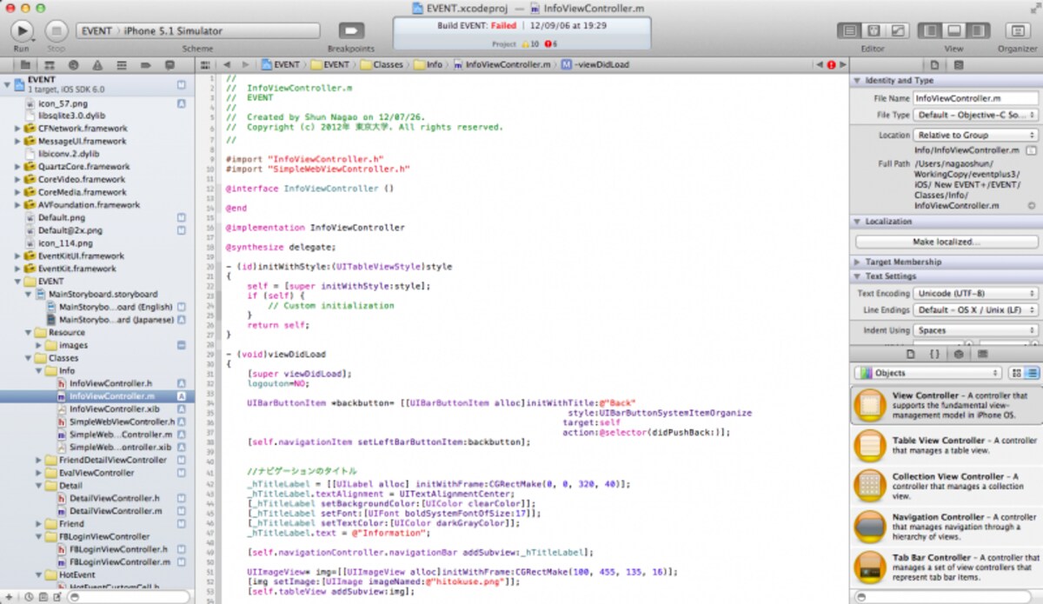Toggle the Breakpoints button
Screen dimensions: 1043x604
click(x=351, y=30)
